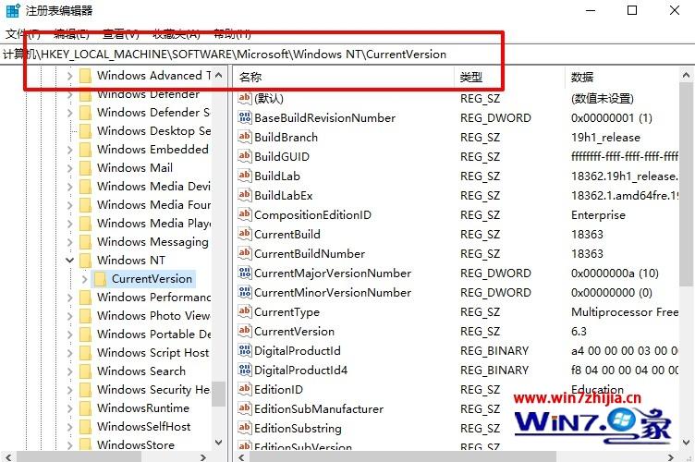
Task: Click the string icon beside CurrentBuildNumber
Action: 245,253
